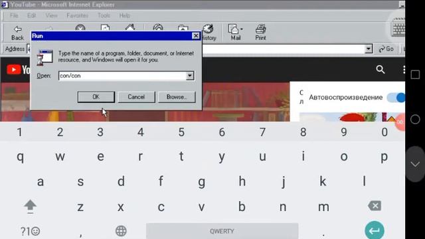Open the Favorites menu
The width and height of the screenshot is (425, 239).
(77, 15)
